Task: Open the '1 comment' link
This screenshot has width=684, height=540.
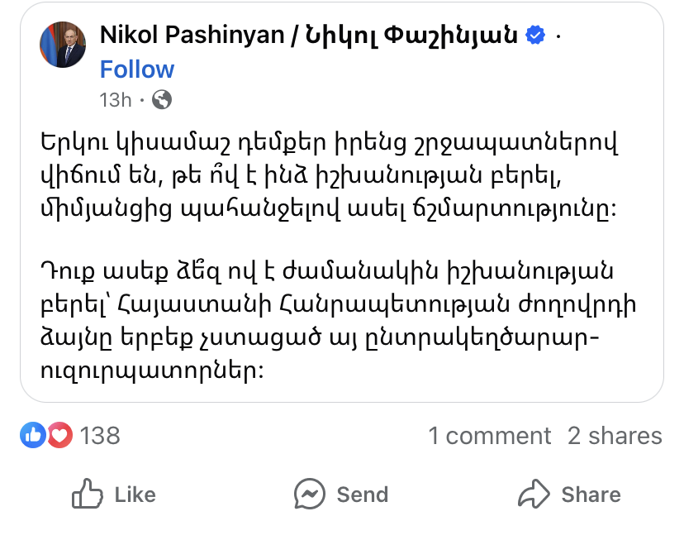Action: [489, 436]
